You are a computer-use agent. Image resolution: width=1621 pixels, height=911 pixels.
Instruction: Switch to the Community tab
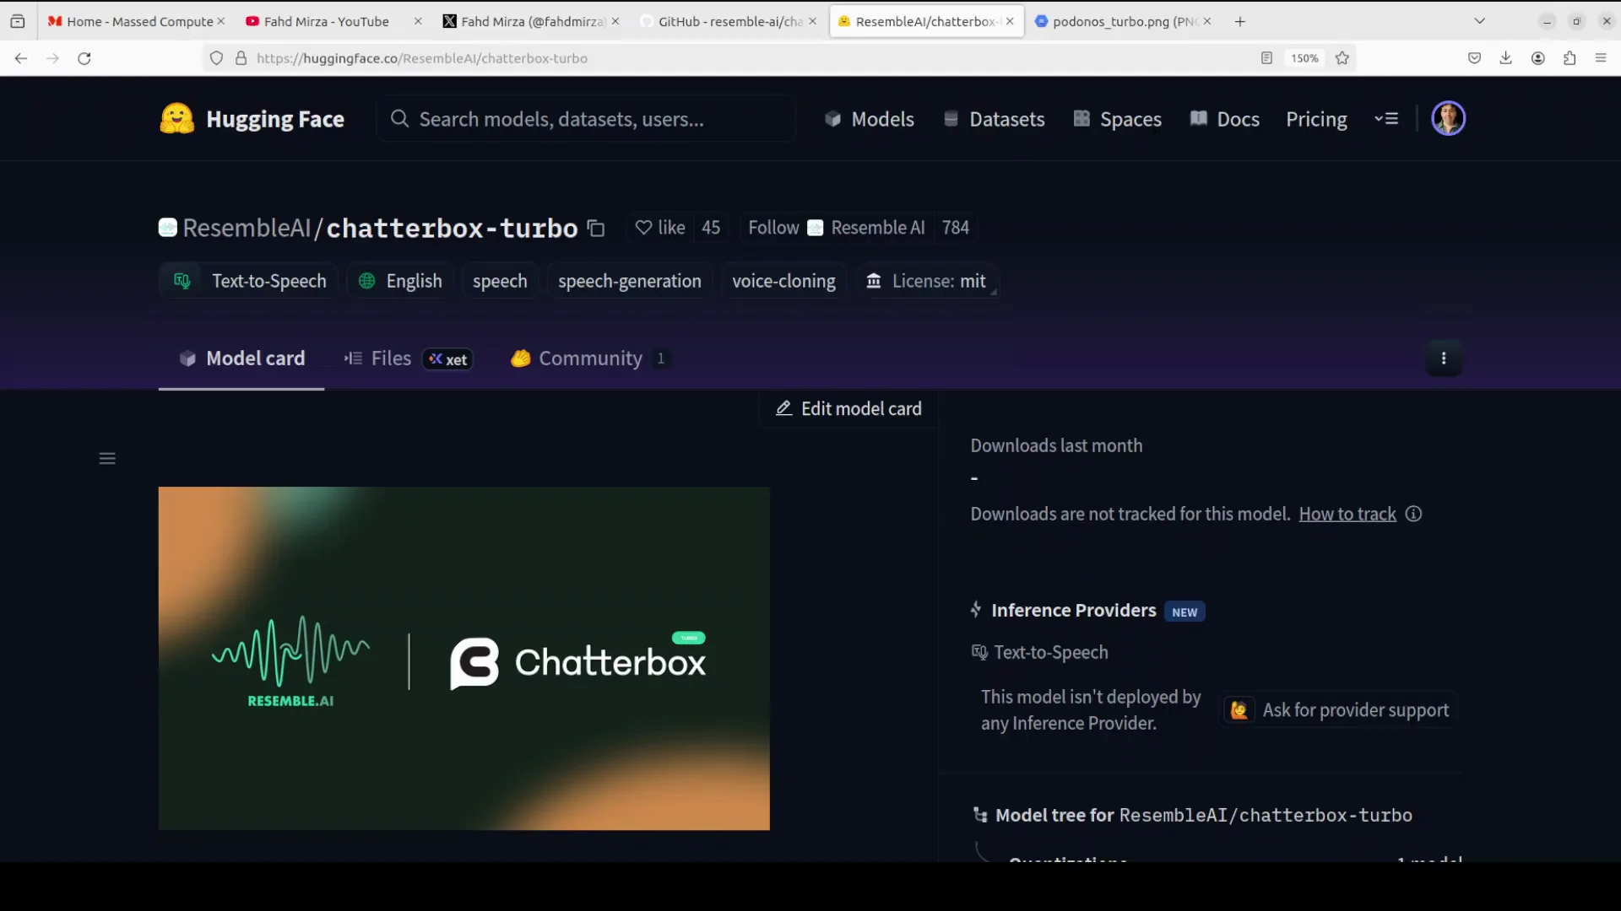(589, 358)
